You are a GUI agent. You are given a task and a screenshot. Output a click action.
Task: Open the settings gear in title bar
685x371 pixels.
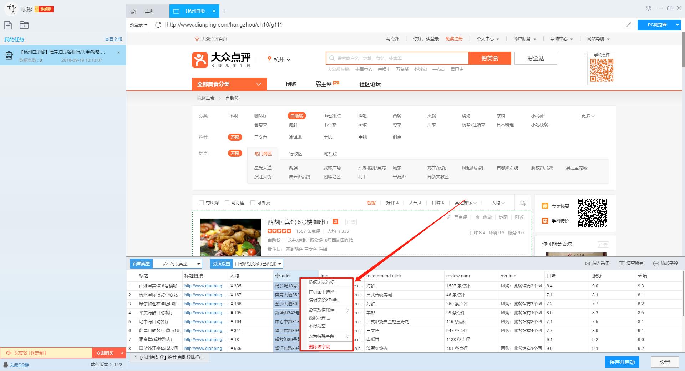pos(649,8)
